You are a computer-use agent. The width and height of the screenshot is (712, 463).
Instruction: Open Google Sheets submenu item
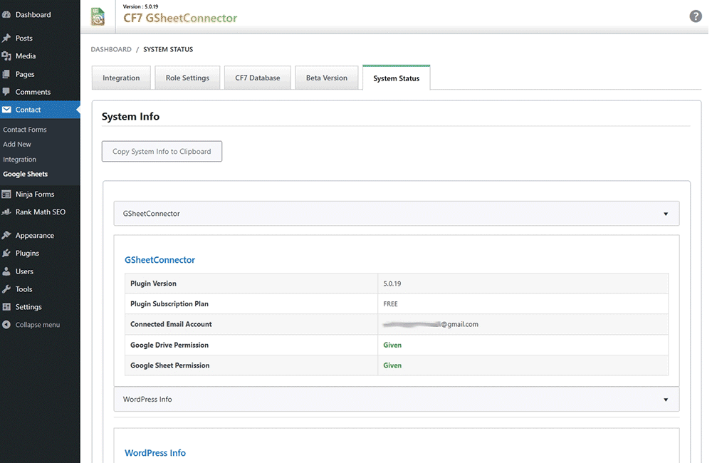click(25, 174)
